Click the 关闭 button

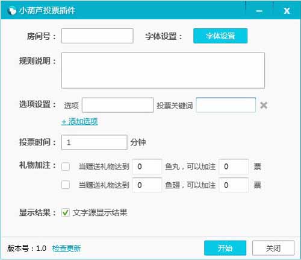click(273, 248)
